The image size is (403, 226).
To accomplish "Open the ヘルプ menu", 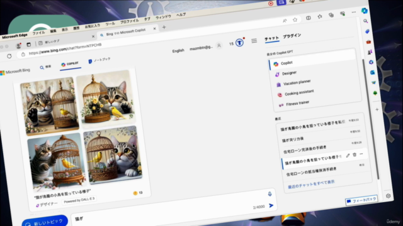I will [181, 15].
